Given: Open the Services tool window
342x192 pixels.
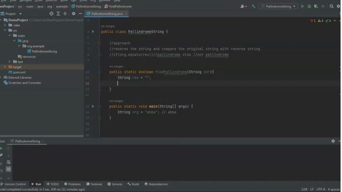Looking at the screenshot, I should (115, 184).
